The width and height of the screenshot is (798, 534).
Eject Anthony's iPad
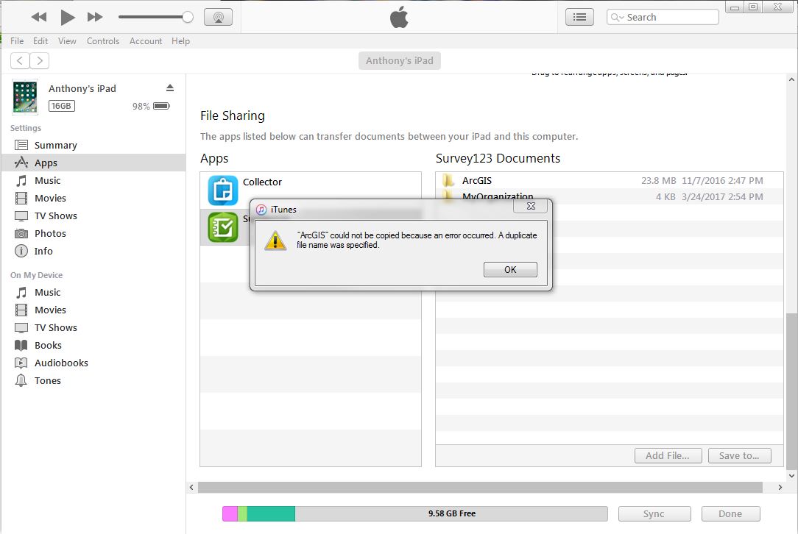[170, 88]
